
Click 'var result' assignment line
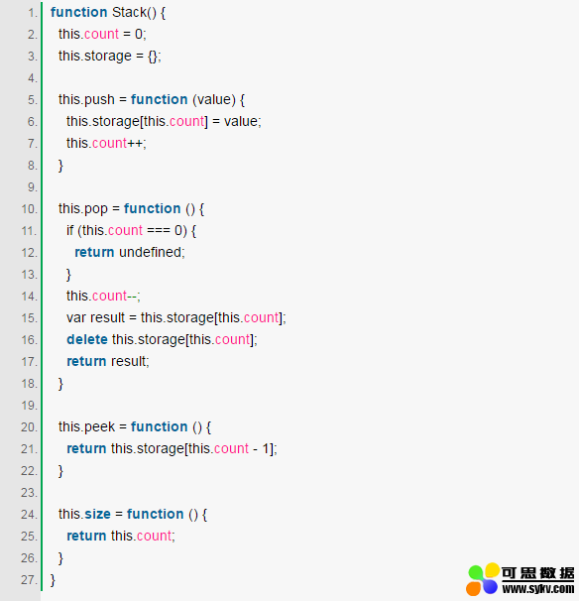click(176, 318)
